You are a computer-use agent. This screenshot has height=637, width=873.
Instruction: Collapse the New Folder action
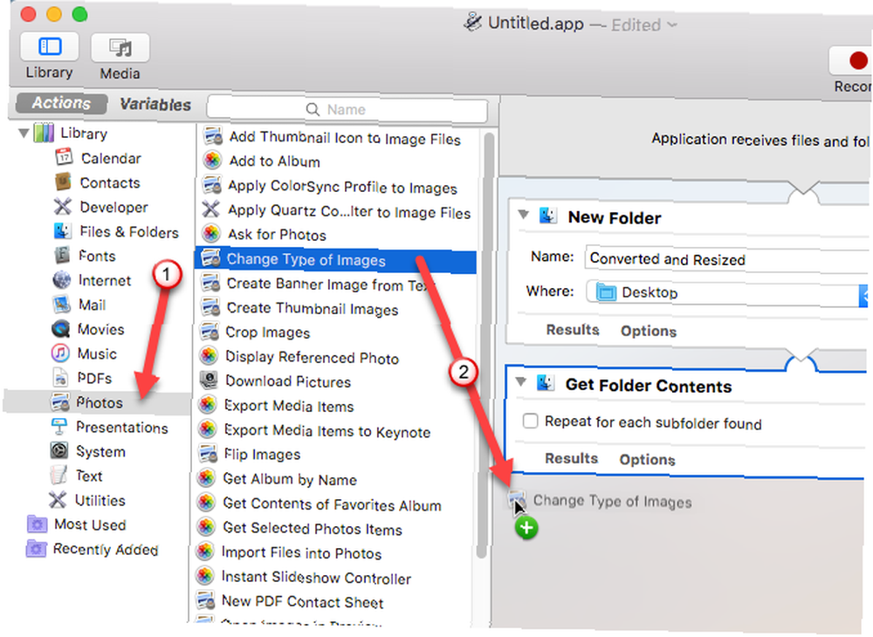pyautogui.click(x=523, y=214)
